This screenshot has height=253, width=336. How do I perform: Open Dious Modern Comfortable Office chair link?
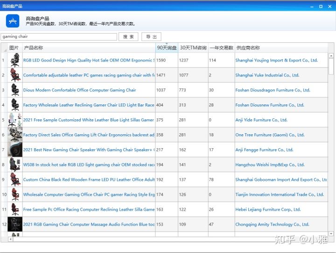79,90
